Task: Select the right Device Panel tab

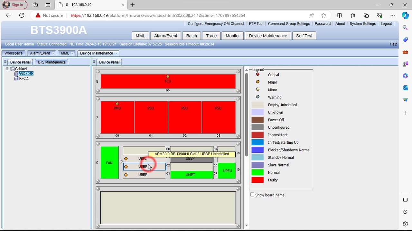Action: [x=109, y=62]
